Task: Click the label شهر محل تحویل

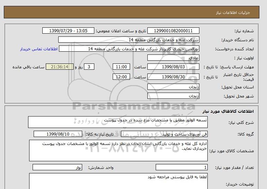Action: (x=239, y=96)
